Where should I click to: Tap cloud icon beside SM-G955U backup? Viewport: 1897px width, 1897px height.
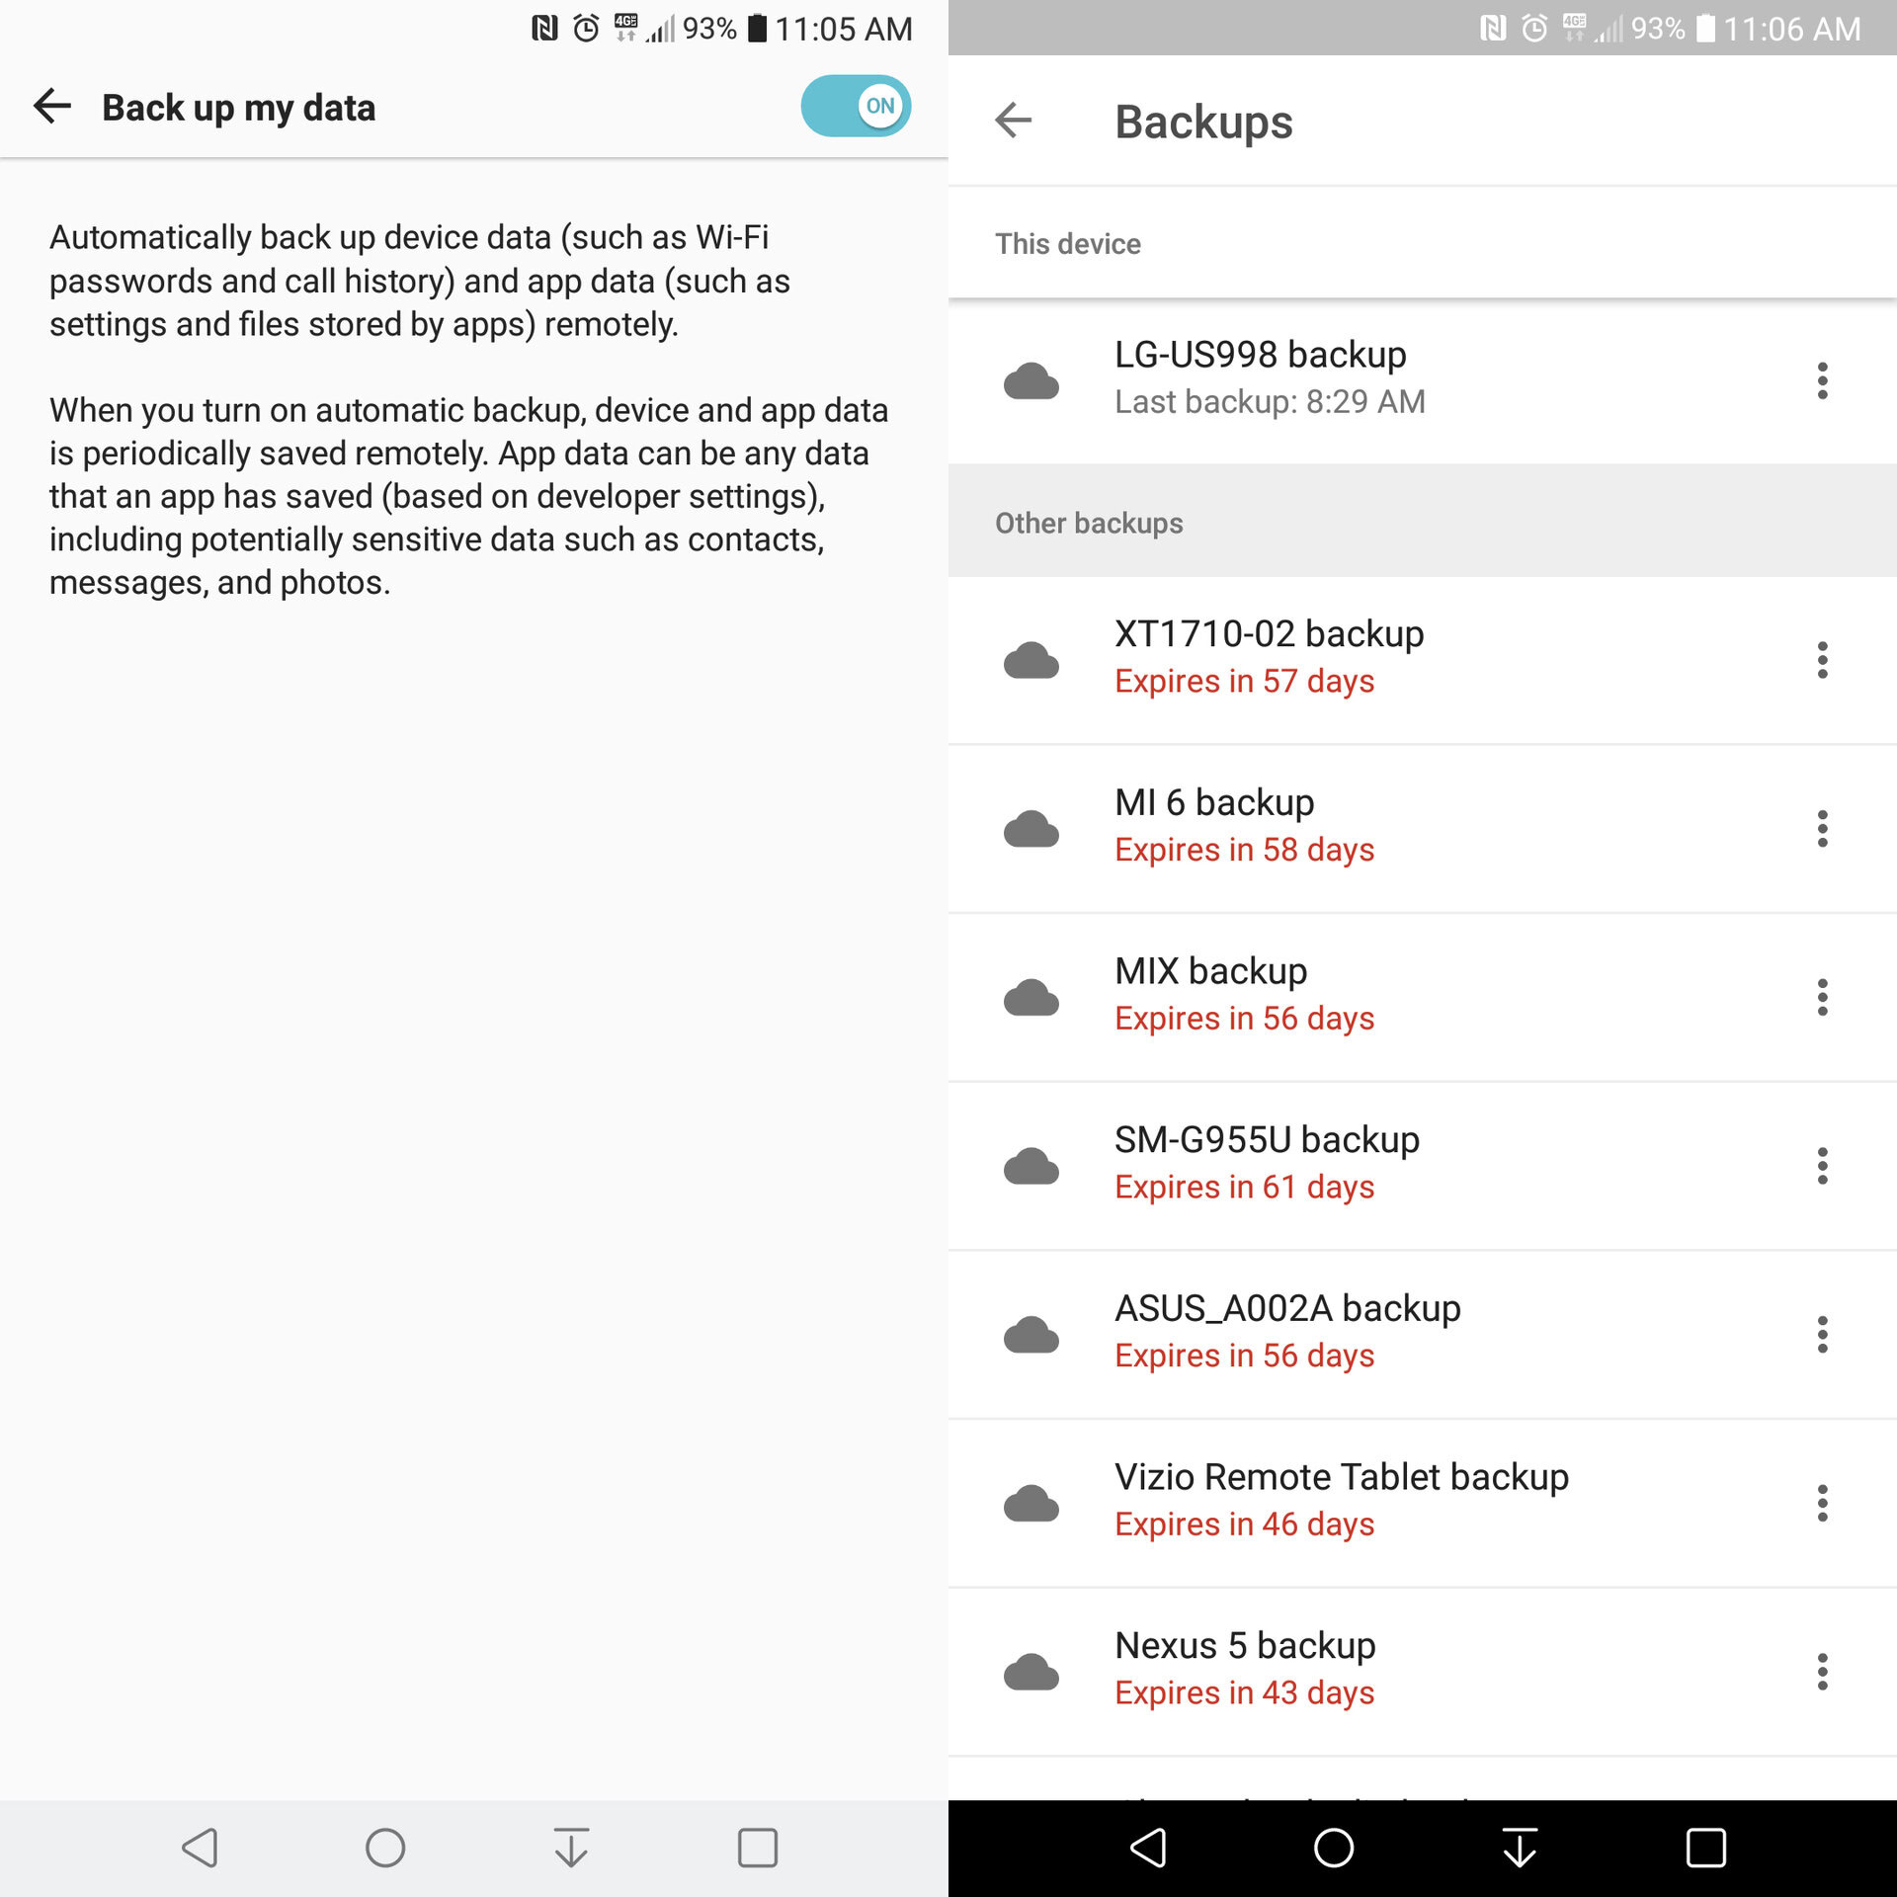[1031, 1166]
